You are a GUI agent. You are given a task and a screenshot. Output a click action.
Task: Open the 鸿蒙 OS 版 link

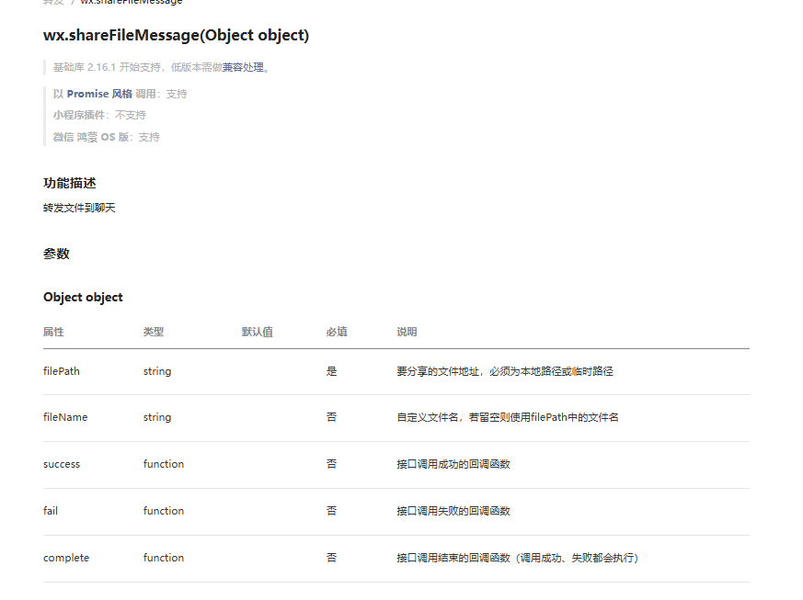click(x=102, y=137)
